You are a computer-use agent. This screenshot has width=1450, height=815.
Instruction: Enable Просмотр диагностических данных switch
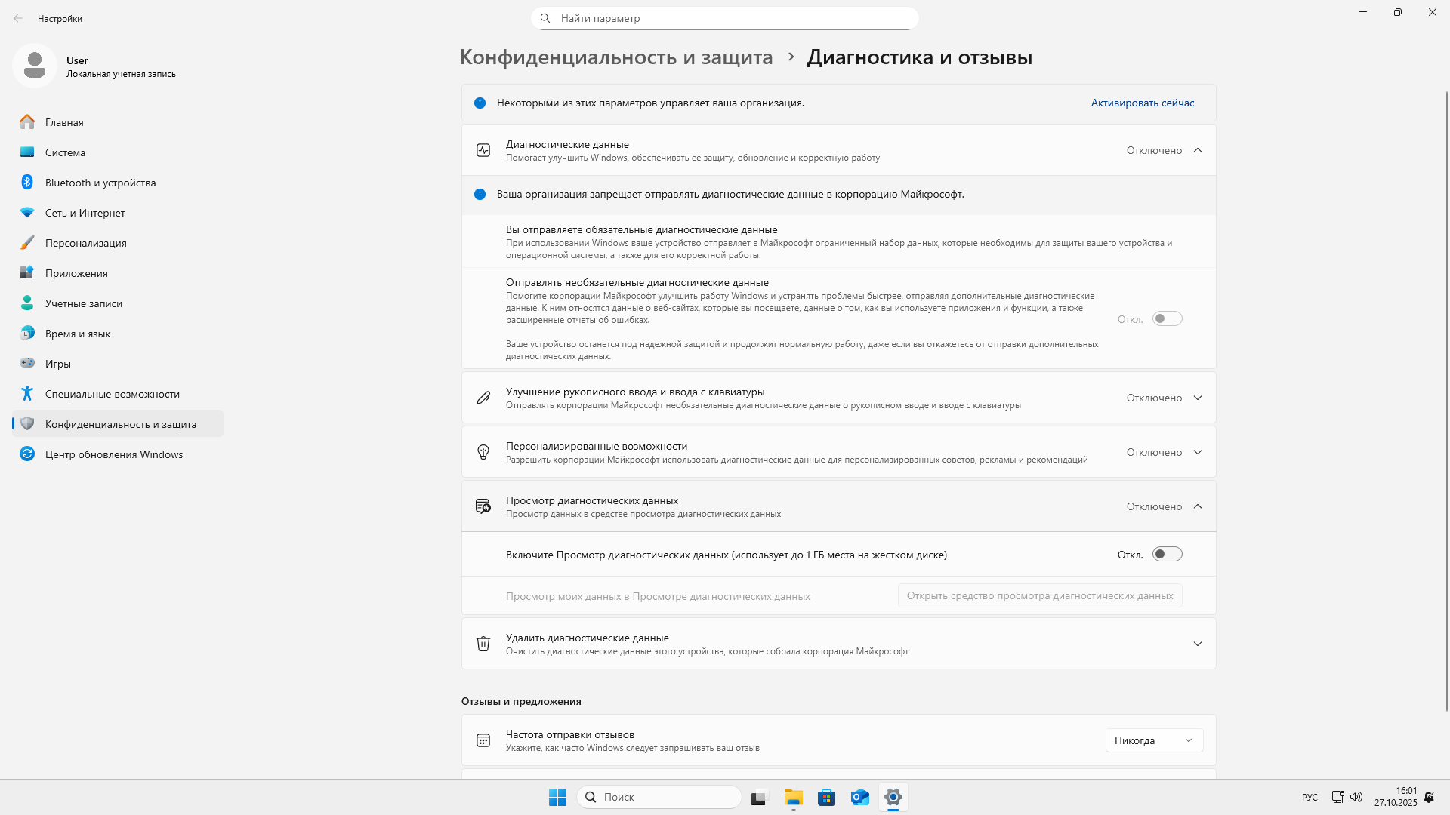click(1167, 553)
